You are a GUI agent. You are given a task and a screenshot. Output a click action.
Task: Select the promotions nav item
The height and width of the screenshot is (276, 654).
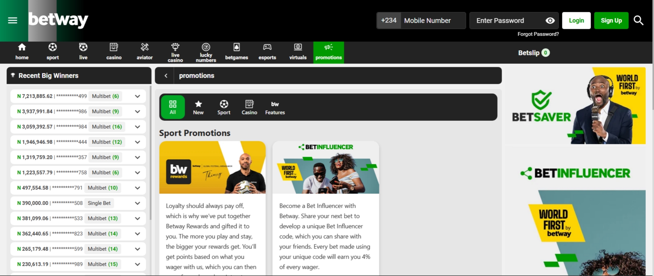pyautogui.click(x=328, y=52)
